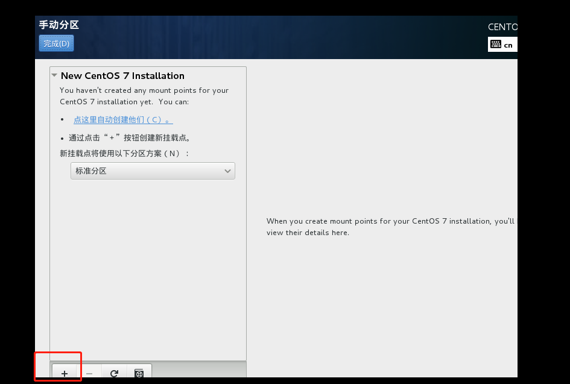Click the 'You haven't created any mount points' text
The image size is (570, 384).
pos(144,96)
